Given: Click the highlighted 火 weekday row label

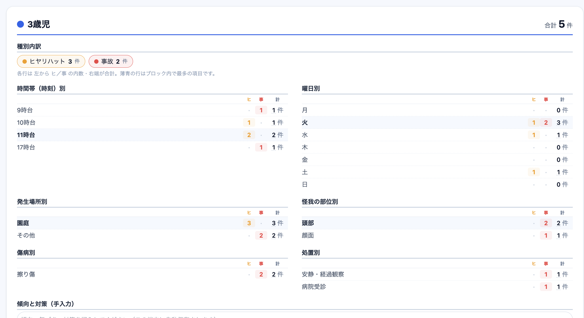Looking at the screenshot, I should click(305, 122).
